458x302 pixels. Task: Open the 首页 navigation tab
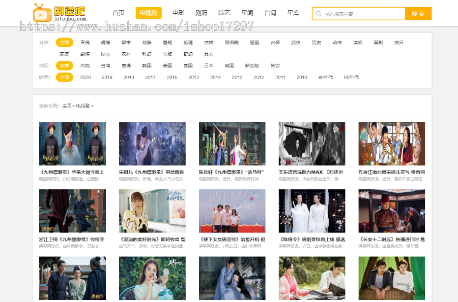click(x=119, y=13)
